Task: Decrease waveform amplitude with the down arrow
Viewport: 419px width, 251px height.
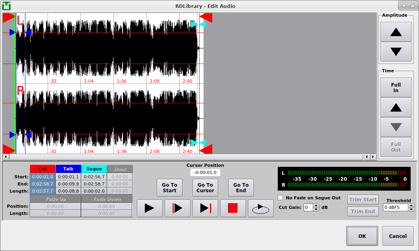Action: pyautogui.click(x=396, y=52)
